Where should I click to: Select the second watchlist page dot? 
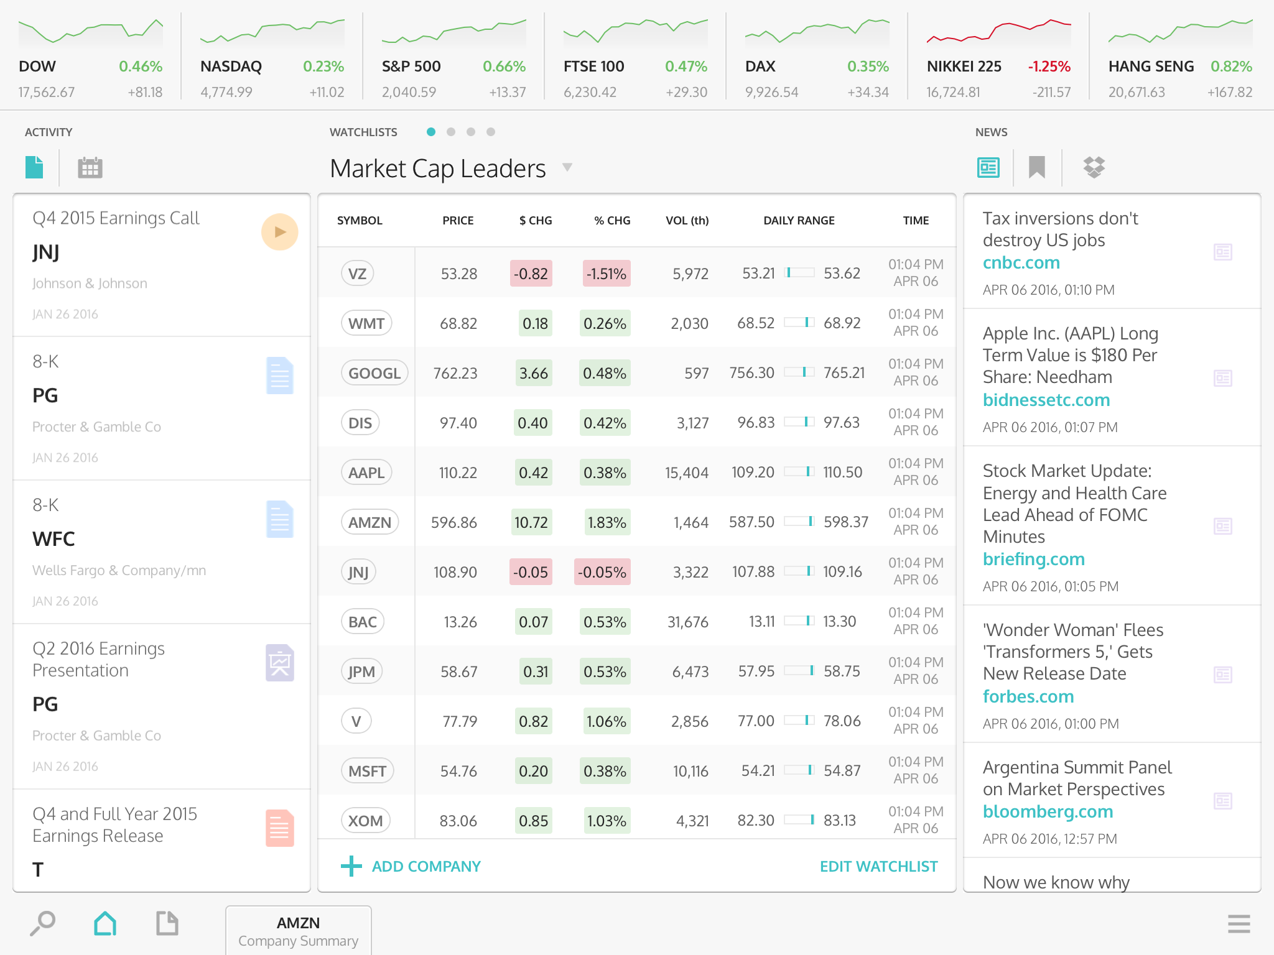(x=451, y=132)
